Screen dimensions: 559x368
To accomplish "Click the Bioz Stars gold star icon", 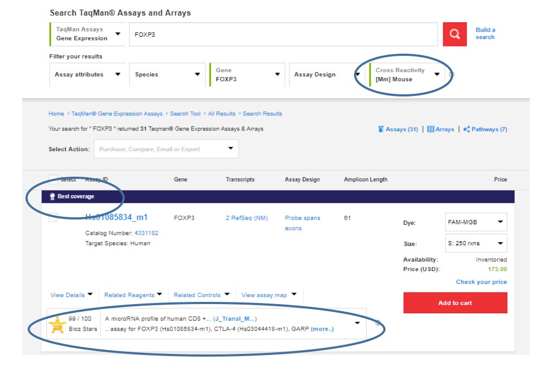I will click(57, 324).
